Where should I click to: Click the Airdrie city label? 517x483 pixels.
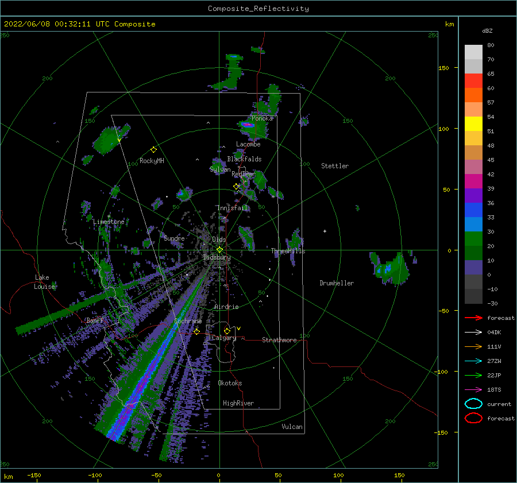point(226,307)
